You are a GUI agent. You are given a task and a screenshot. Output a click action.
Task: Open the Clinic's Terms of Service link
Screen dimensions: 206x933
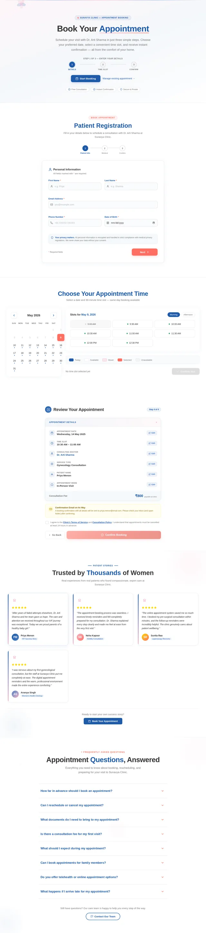click(75, 522)
